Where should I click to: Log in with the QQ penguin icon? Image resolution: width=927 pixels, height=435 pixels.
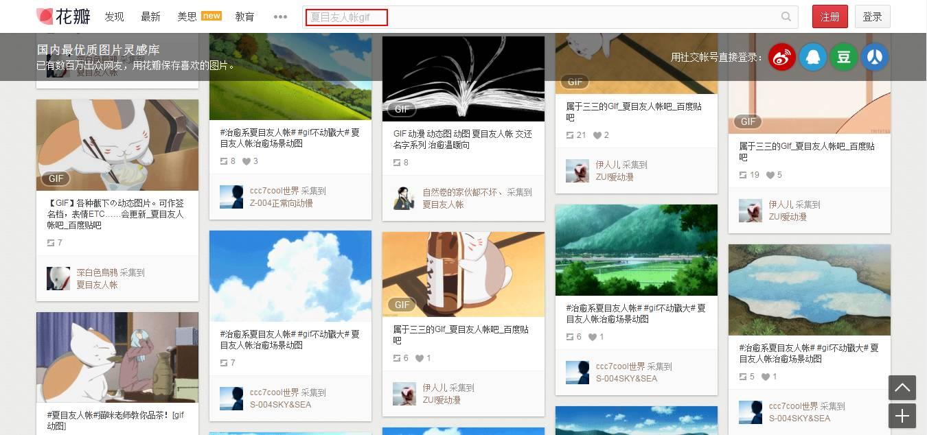(x=813, y=57)
